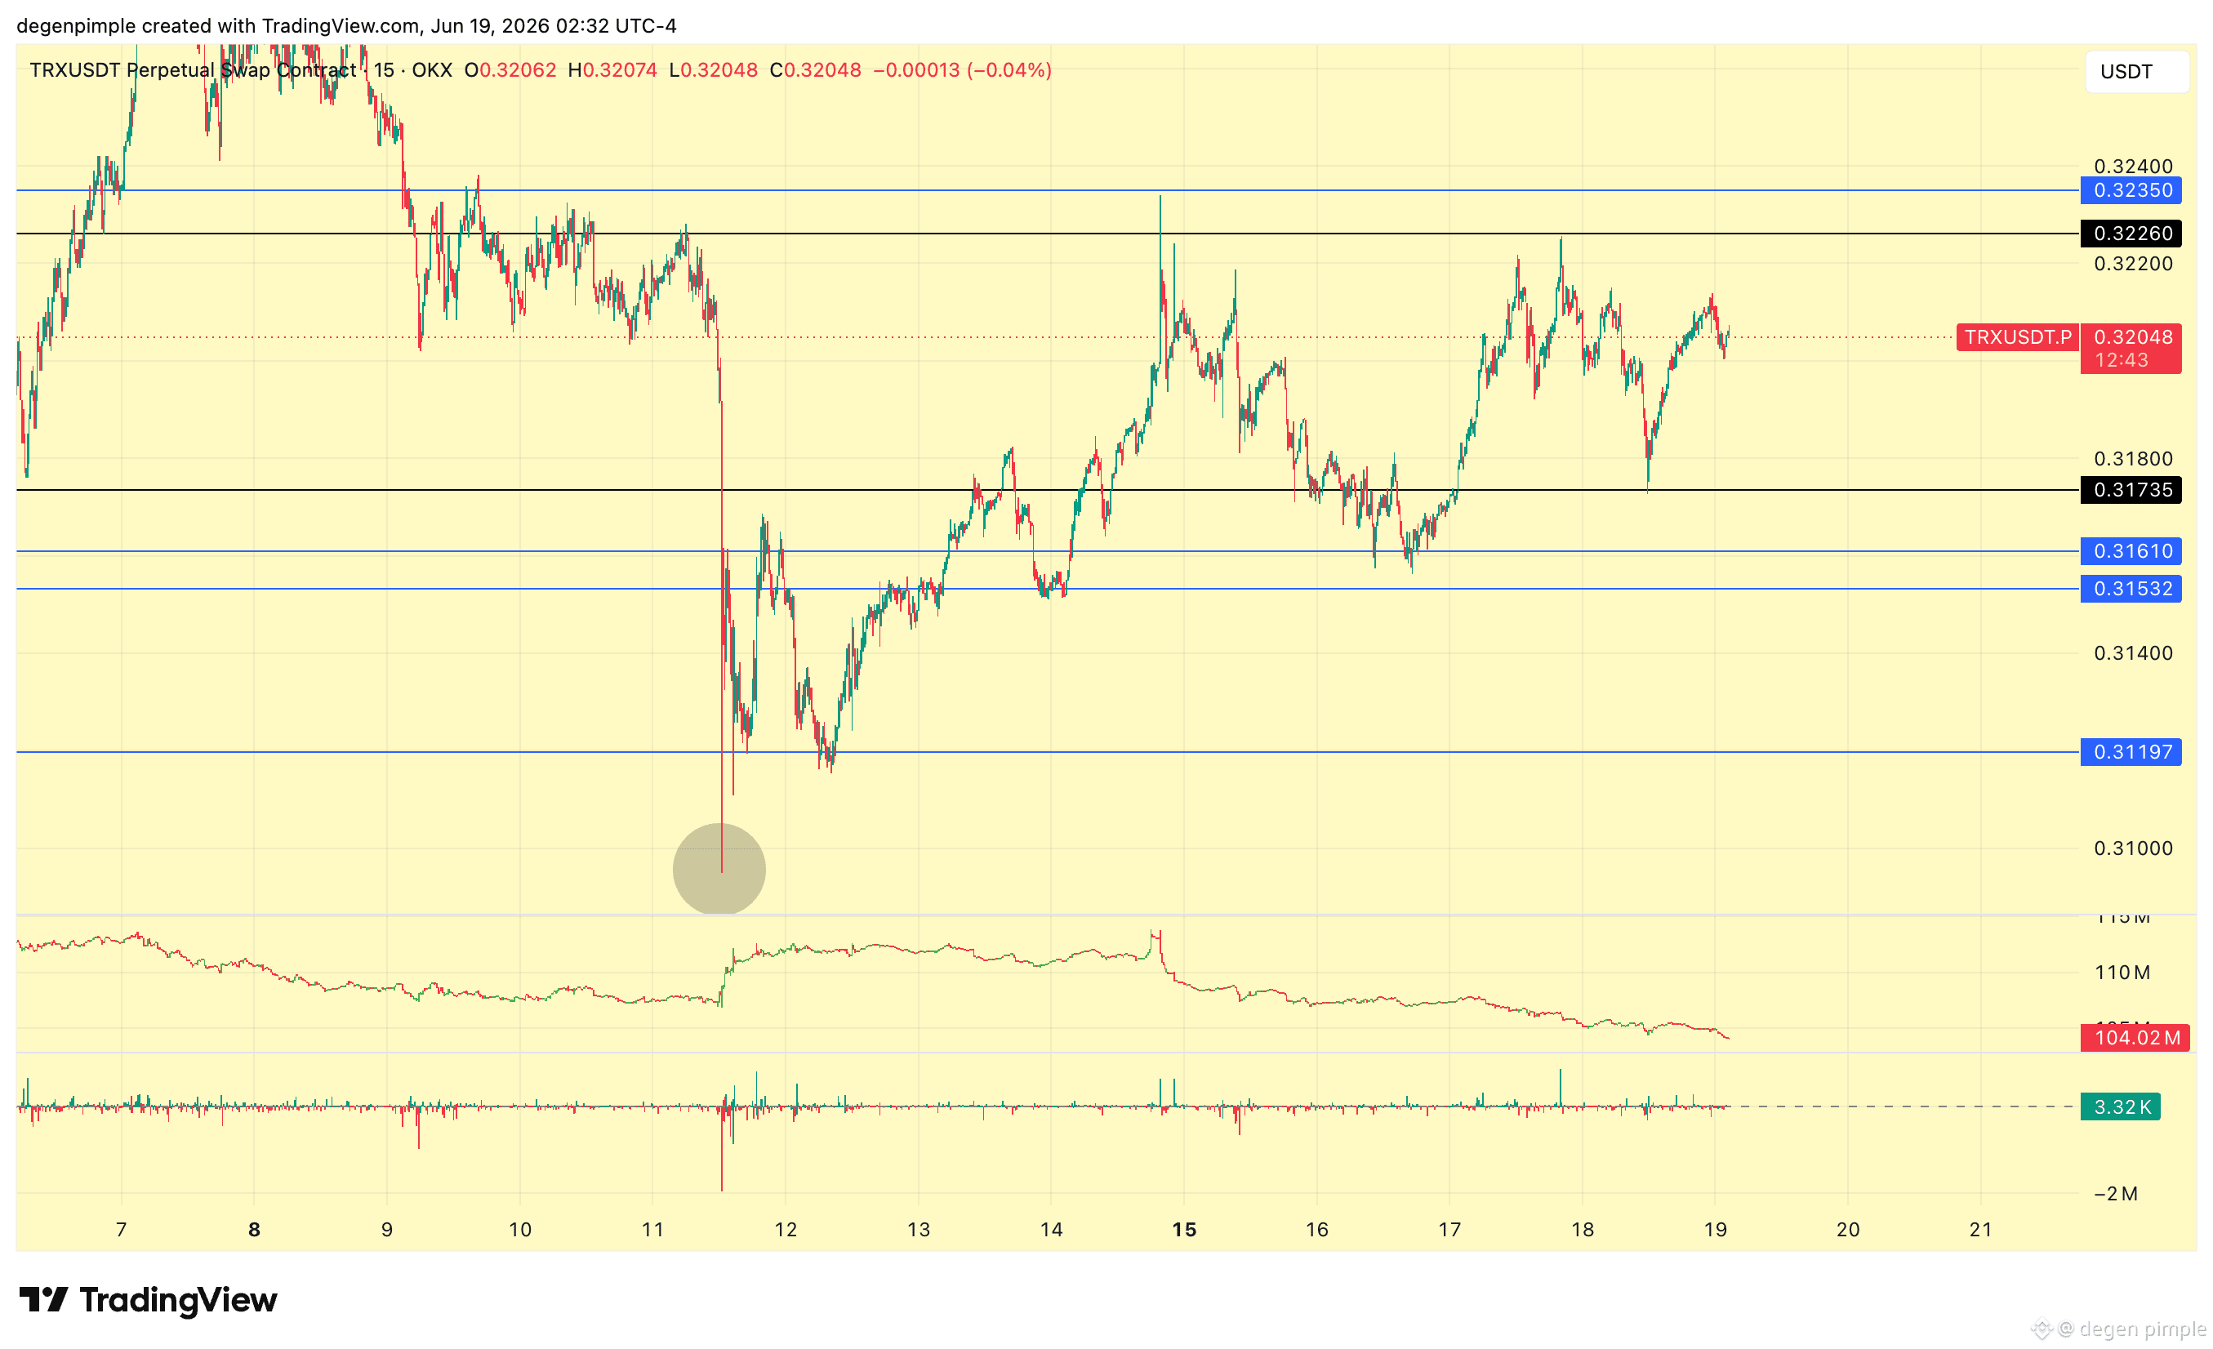This screenshot has height=1349, width=2213.
Task: Click the 12:43 bar countdown timer
Action: coord(2122,361)
